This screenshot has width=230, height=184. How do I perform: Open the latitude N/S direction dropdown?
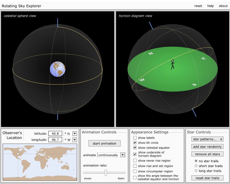click(75, 133)
